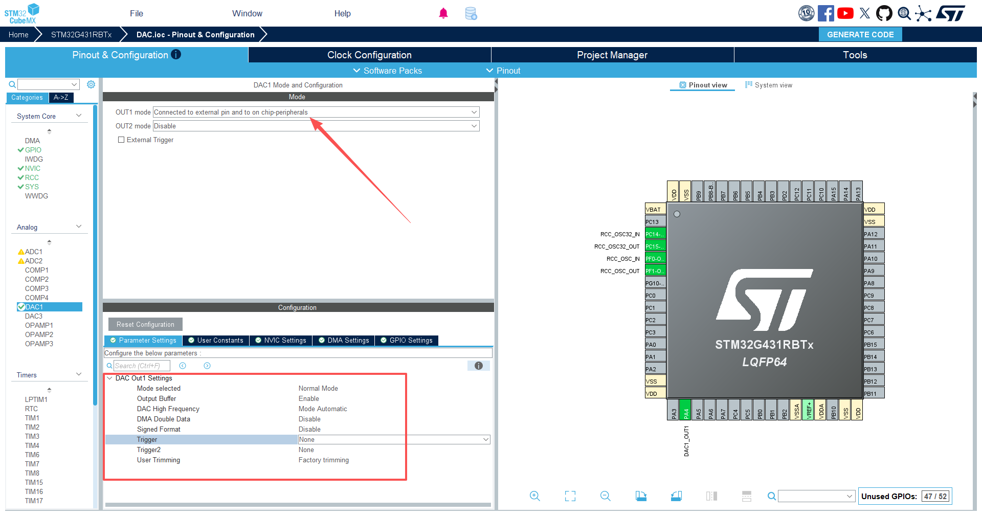Click the parameter info icon
Viewport: 982px width, 516px height.
click(x=478, y=366)
